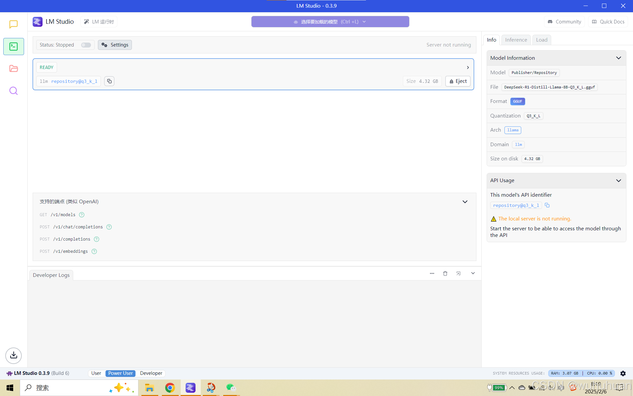Screen dimensions: 633x396
Task: Open the Chat sidebar icon
Action: click(14, 24)
